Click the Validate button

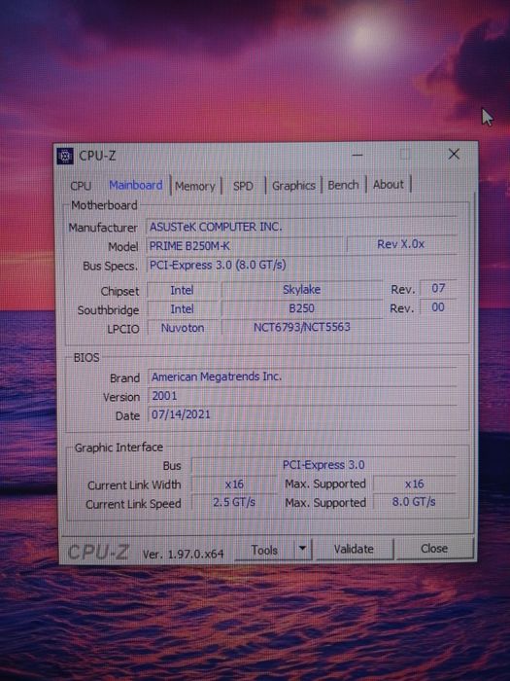click(x=354, y=549)
